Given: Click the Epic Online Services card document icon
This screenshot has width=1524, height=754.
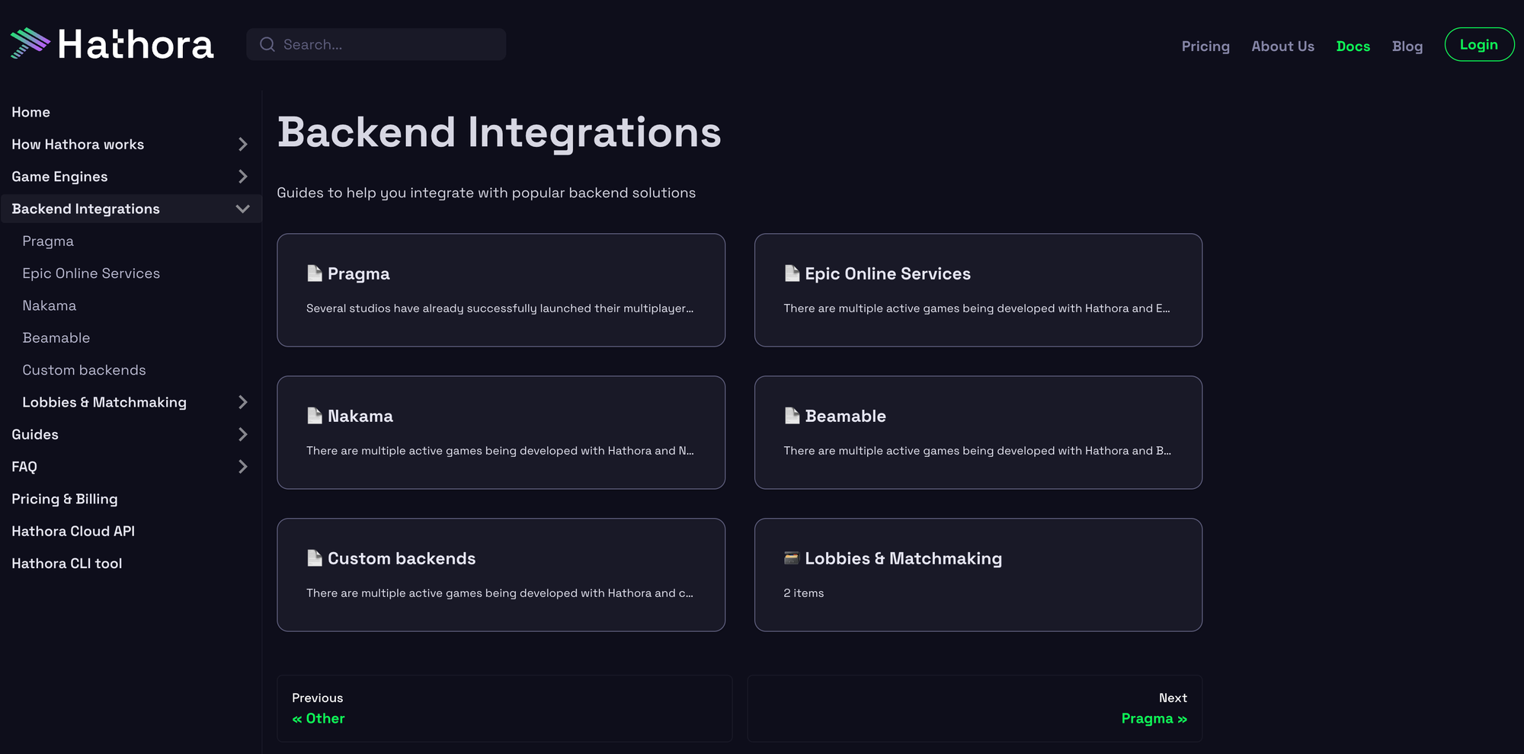Looking at the screenshot, I should 792,273.
